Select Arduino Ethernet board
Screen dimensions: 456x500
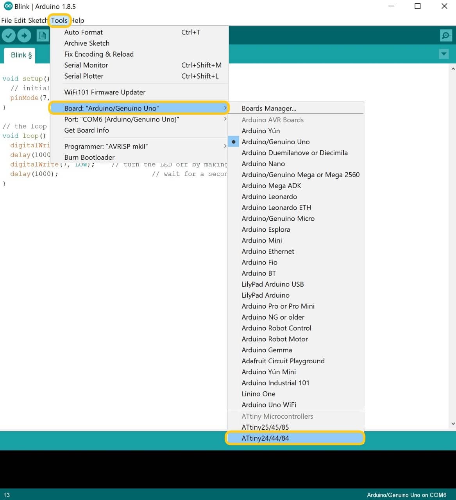click(x=295, y=251)
